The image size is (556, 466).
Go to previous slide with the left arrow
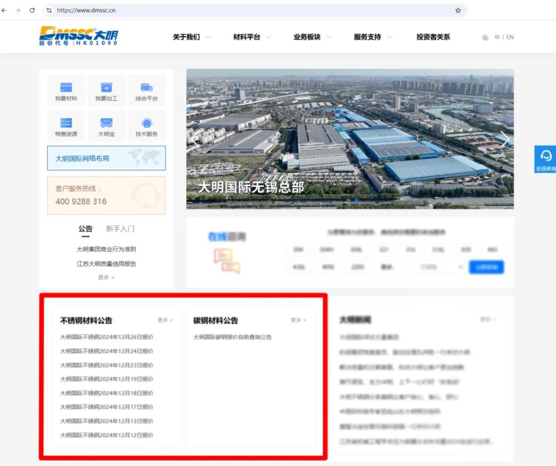[196, 138]
